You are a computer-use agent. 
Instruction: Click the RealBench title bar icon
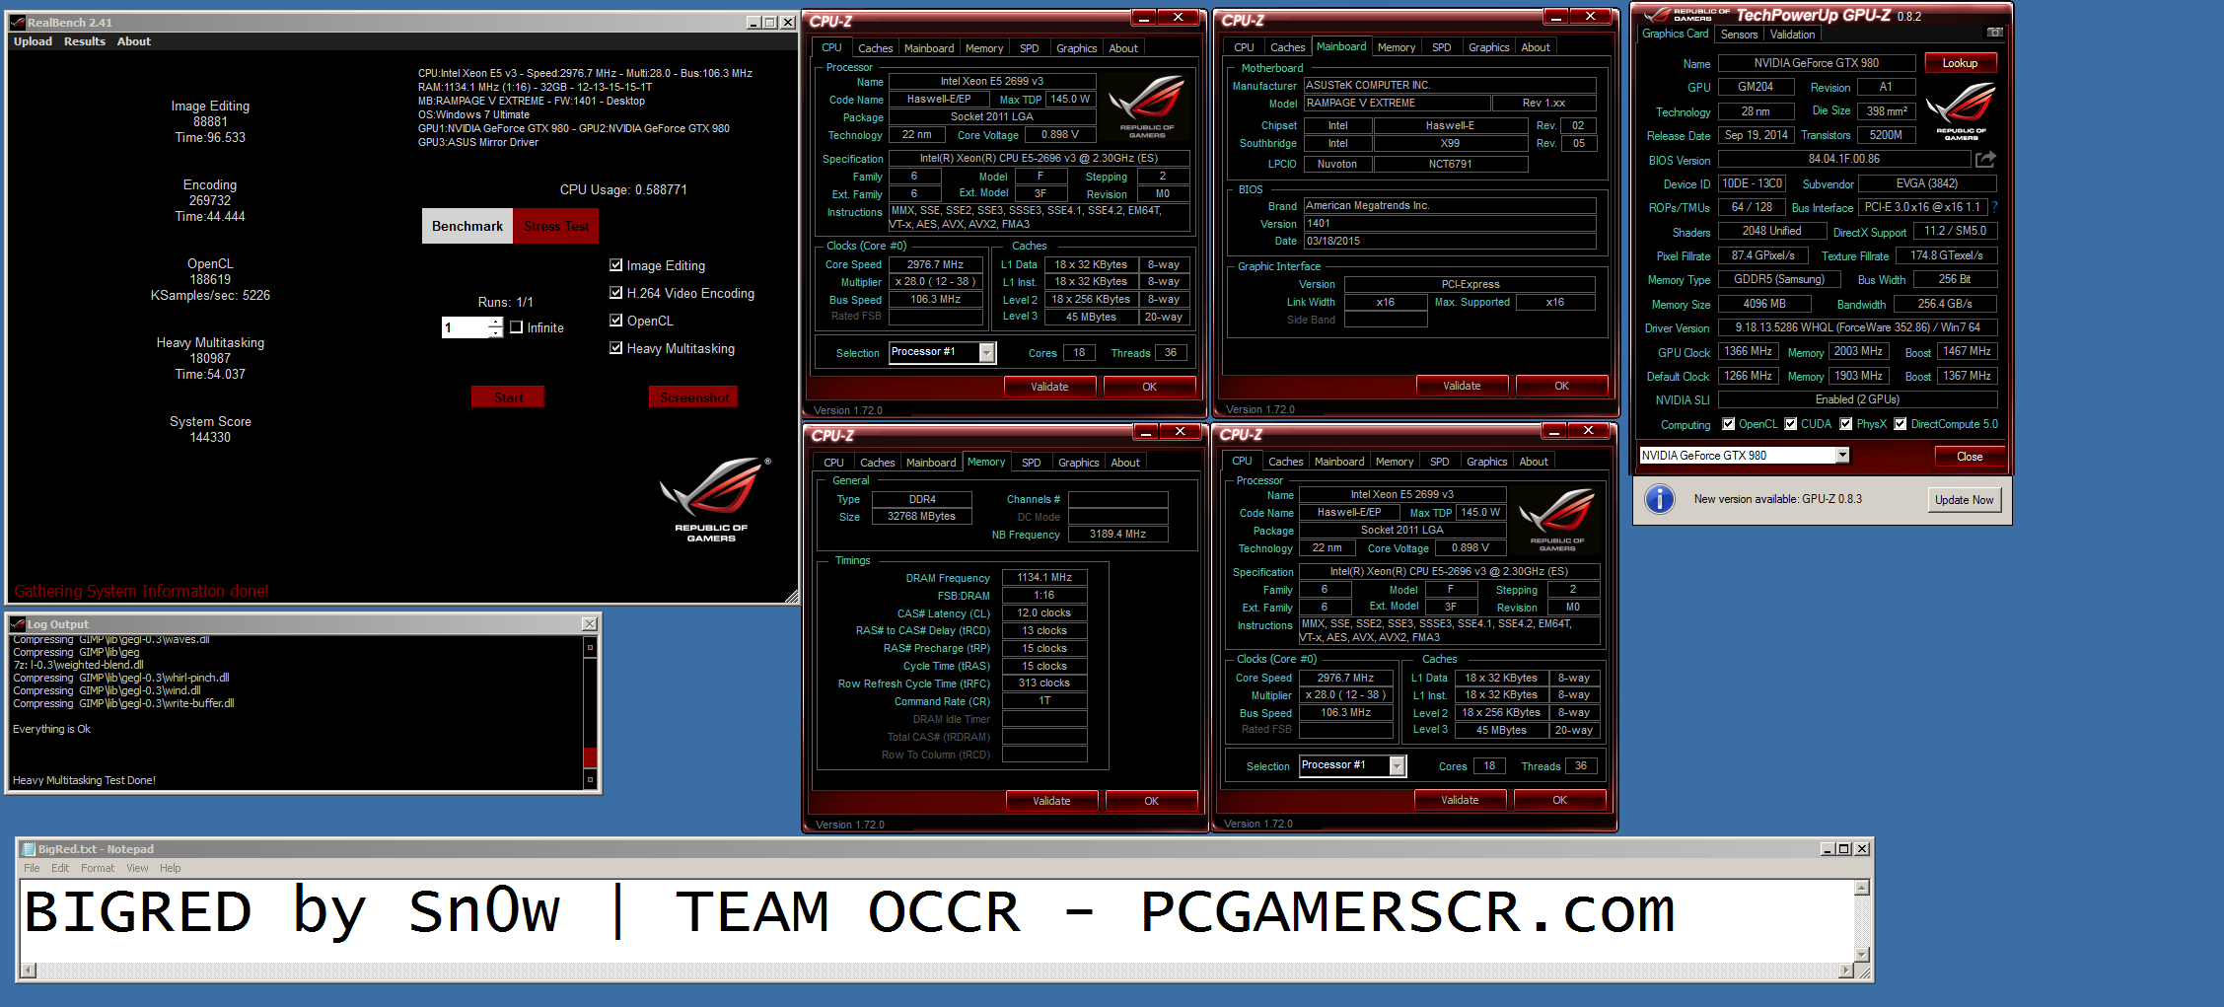(18, 22)
